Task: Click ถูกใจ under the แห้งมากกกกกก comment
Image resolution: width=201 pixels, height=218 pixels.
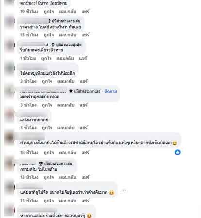Action: [x=47, y=128]
